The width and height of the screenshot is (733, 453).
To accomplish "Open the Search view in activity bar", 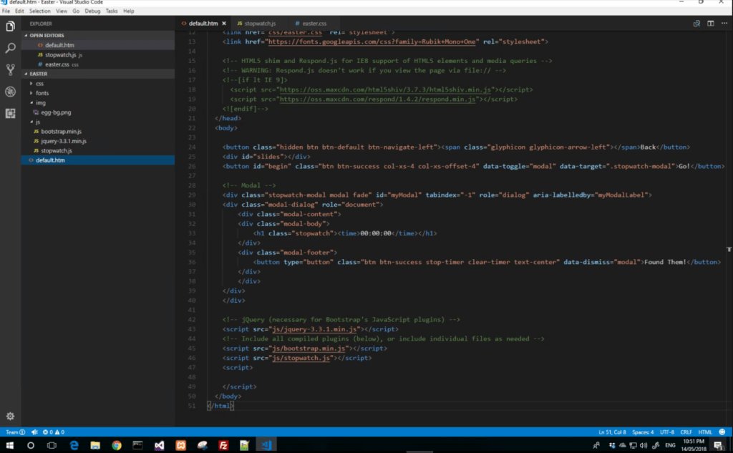I will click(10, 48).
